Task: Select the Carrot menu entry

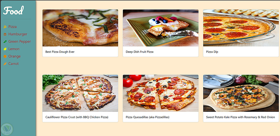Action: [x=13, y=64]
